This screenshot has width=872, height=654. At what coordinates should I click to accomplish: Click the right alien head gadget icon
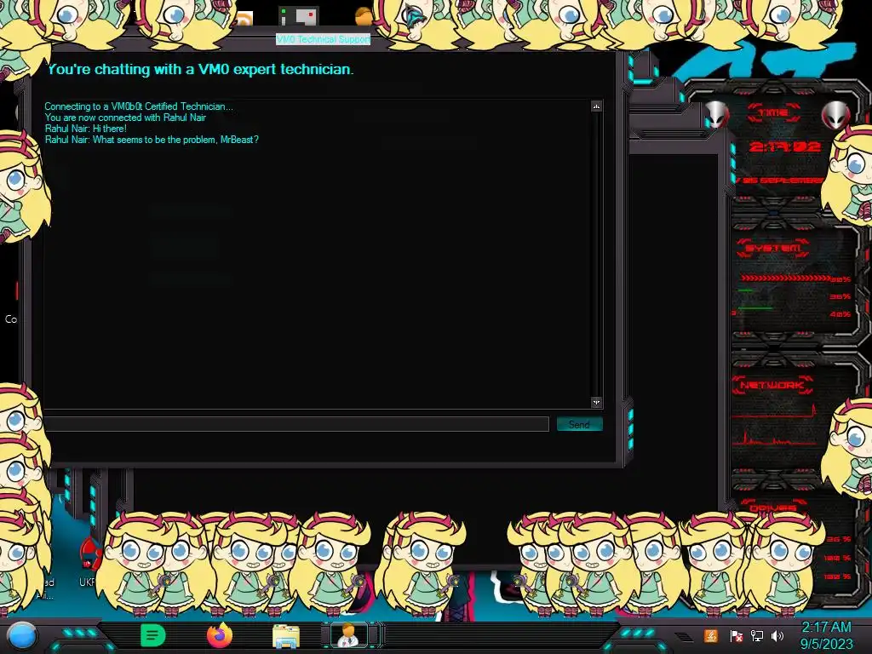(x=835, y=115)
